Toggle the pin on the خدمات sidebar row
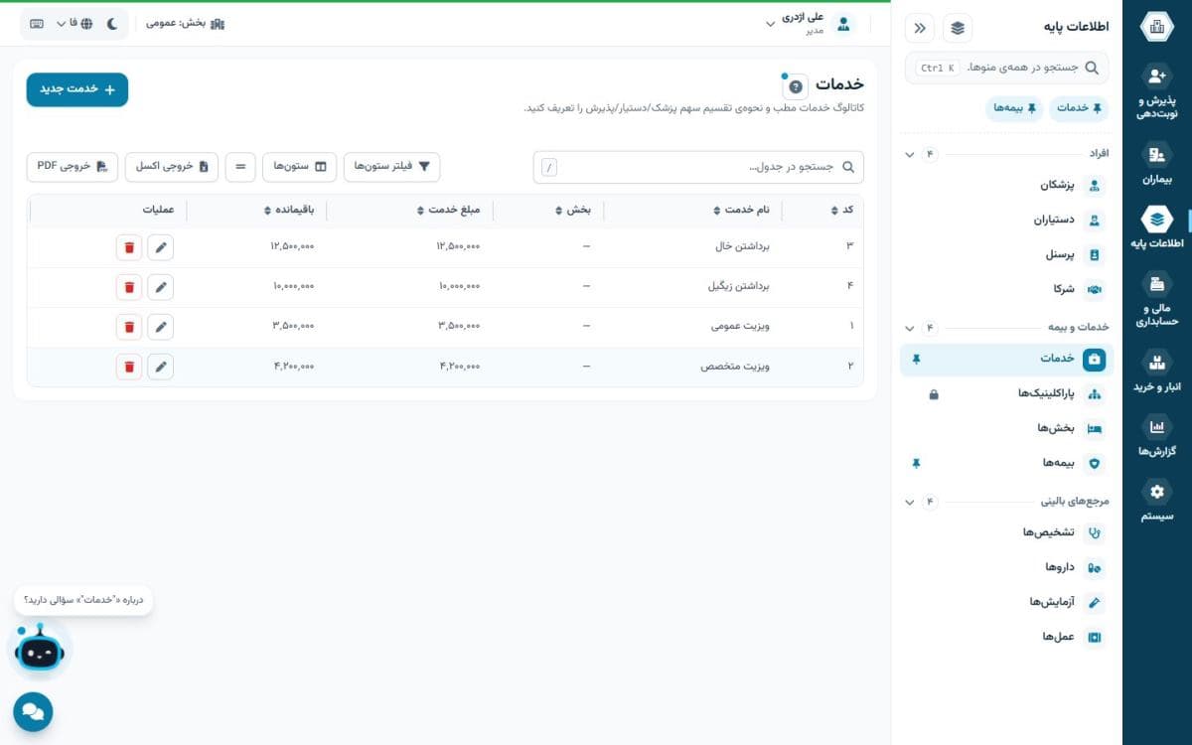1192x745 pixels. tap(916, 359)
